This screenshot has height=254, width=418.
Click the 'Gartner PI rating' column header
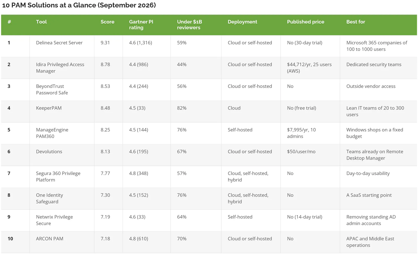pos(141,25)
